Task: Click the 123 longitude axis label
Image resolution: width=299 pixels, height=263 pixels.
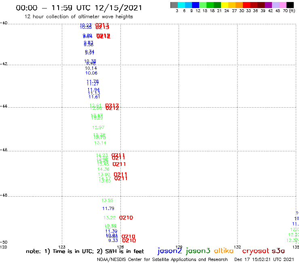Action: coord(62,247)
